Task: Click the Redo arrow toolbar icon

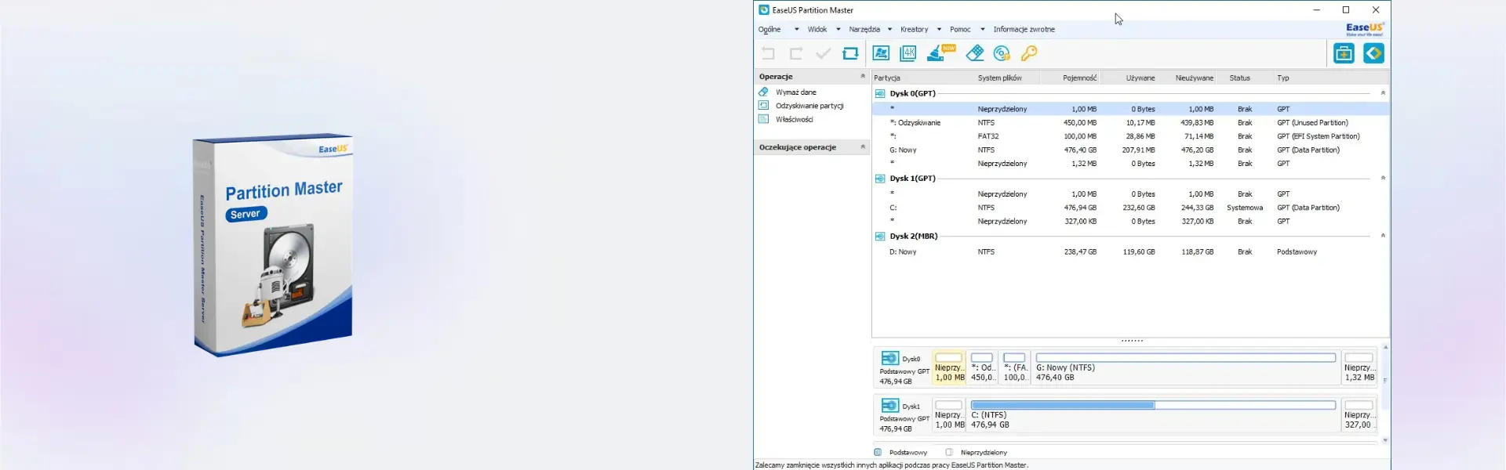Action: pos(795,53)
